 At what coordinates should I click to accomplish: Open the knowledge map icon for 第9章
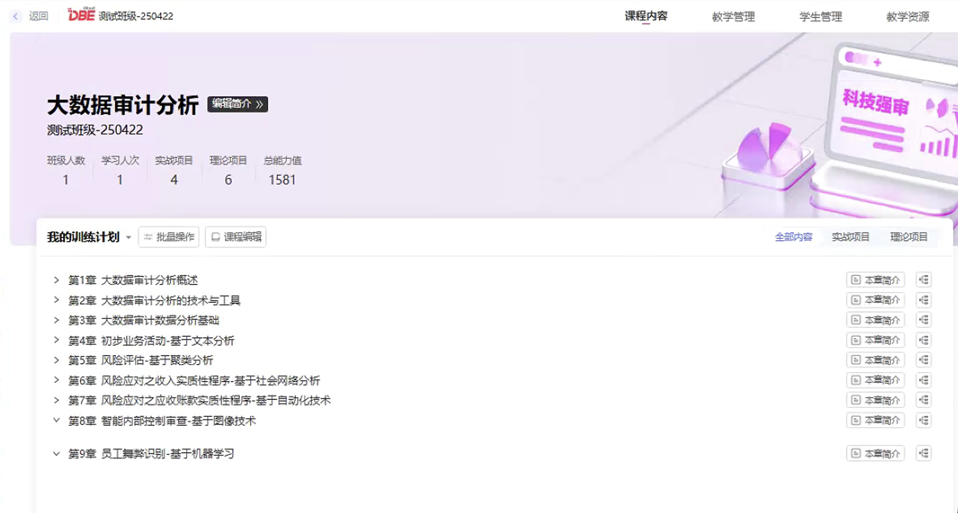[x=924, y=453]
